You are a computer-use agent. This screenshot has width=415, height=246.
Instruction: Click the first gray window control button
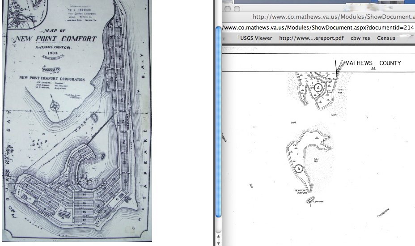[x=227, y=8]
